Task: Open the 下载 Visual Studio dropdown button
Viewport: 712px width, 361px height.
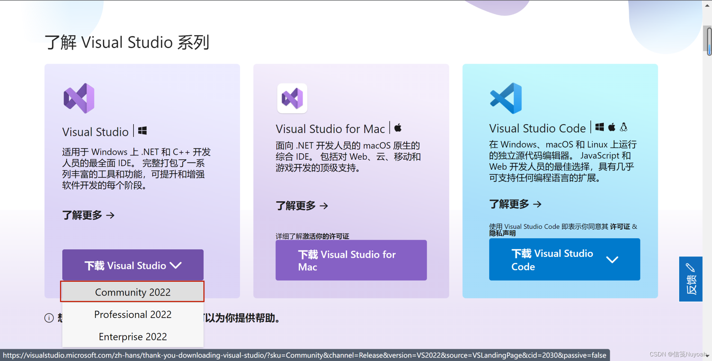Action: [x=133, y=265]
